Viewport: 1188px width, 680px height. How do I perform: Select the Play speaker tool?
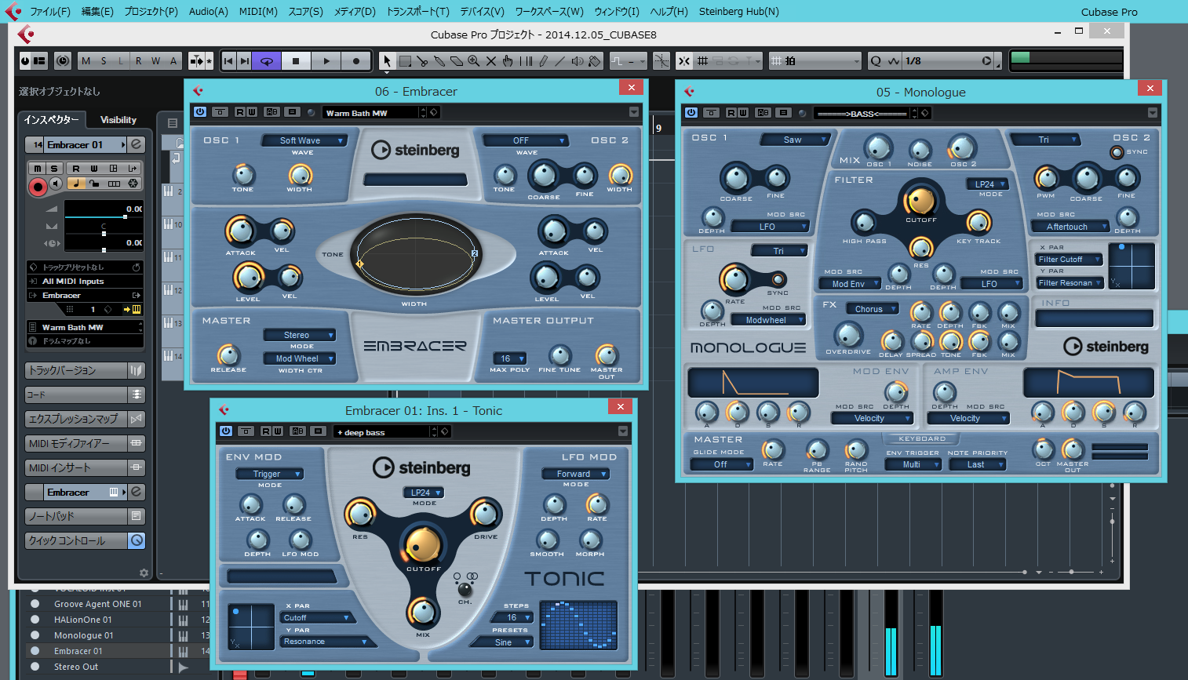point(578,60)
